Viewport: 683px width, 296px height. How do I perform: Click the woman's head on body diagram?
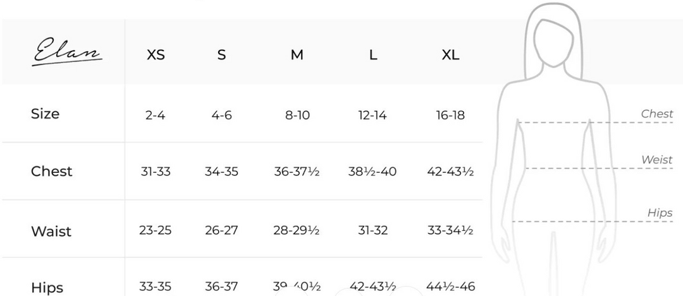(x=553, y=42)
